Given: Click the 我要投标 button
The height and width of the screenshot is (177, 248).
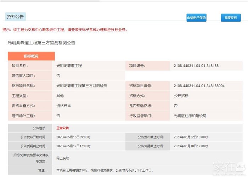Looking at the screenshot, I should pos(230,18).
